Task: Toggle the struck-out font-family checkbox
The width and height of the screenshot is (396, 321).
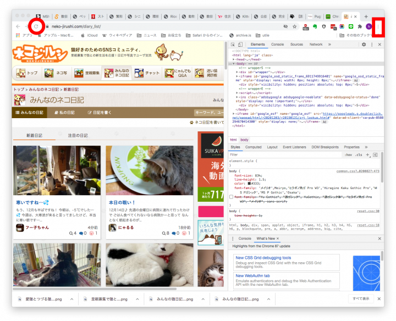Action: point(231,197)
